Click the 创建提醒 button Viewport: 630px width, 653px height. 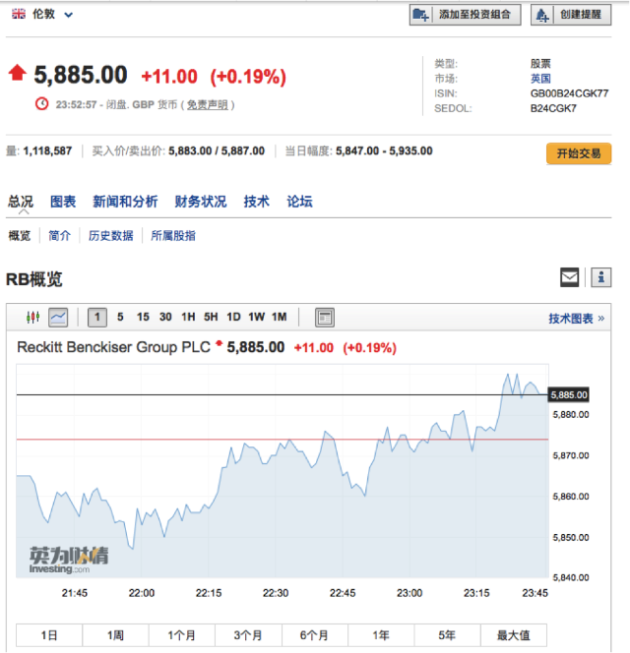coord(571,15)
